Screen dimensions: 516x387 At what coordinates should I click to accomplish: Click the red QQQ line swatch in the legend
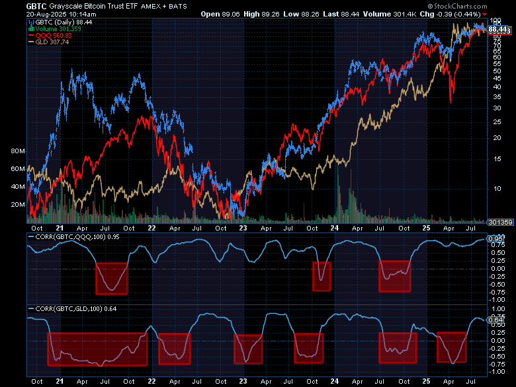coord(31,36)
